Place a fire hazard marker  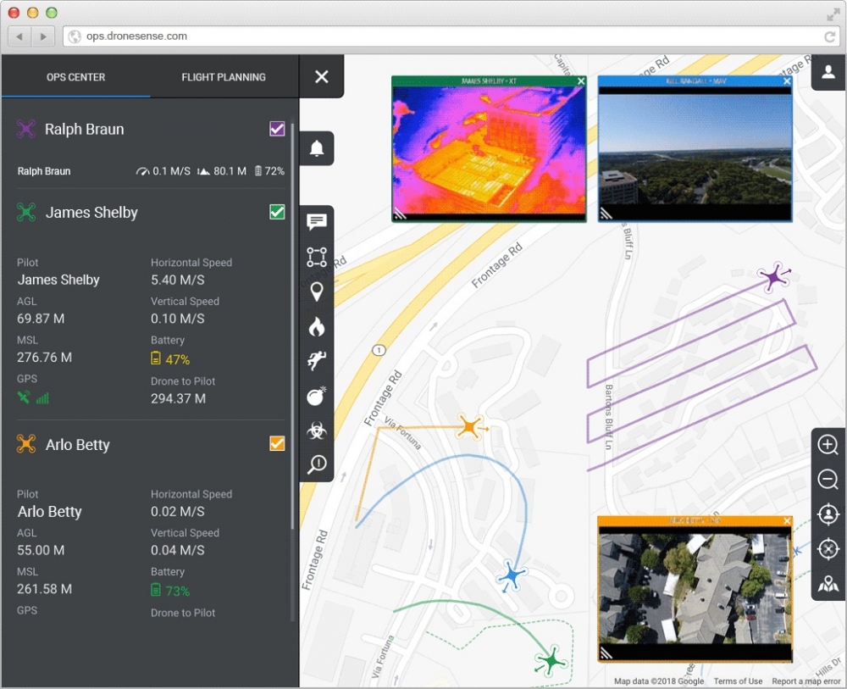pyautogui.click(x=317, y=327)
